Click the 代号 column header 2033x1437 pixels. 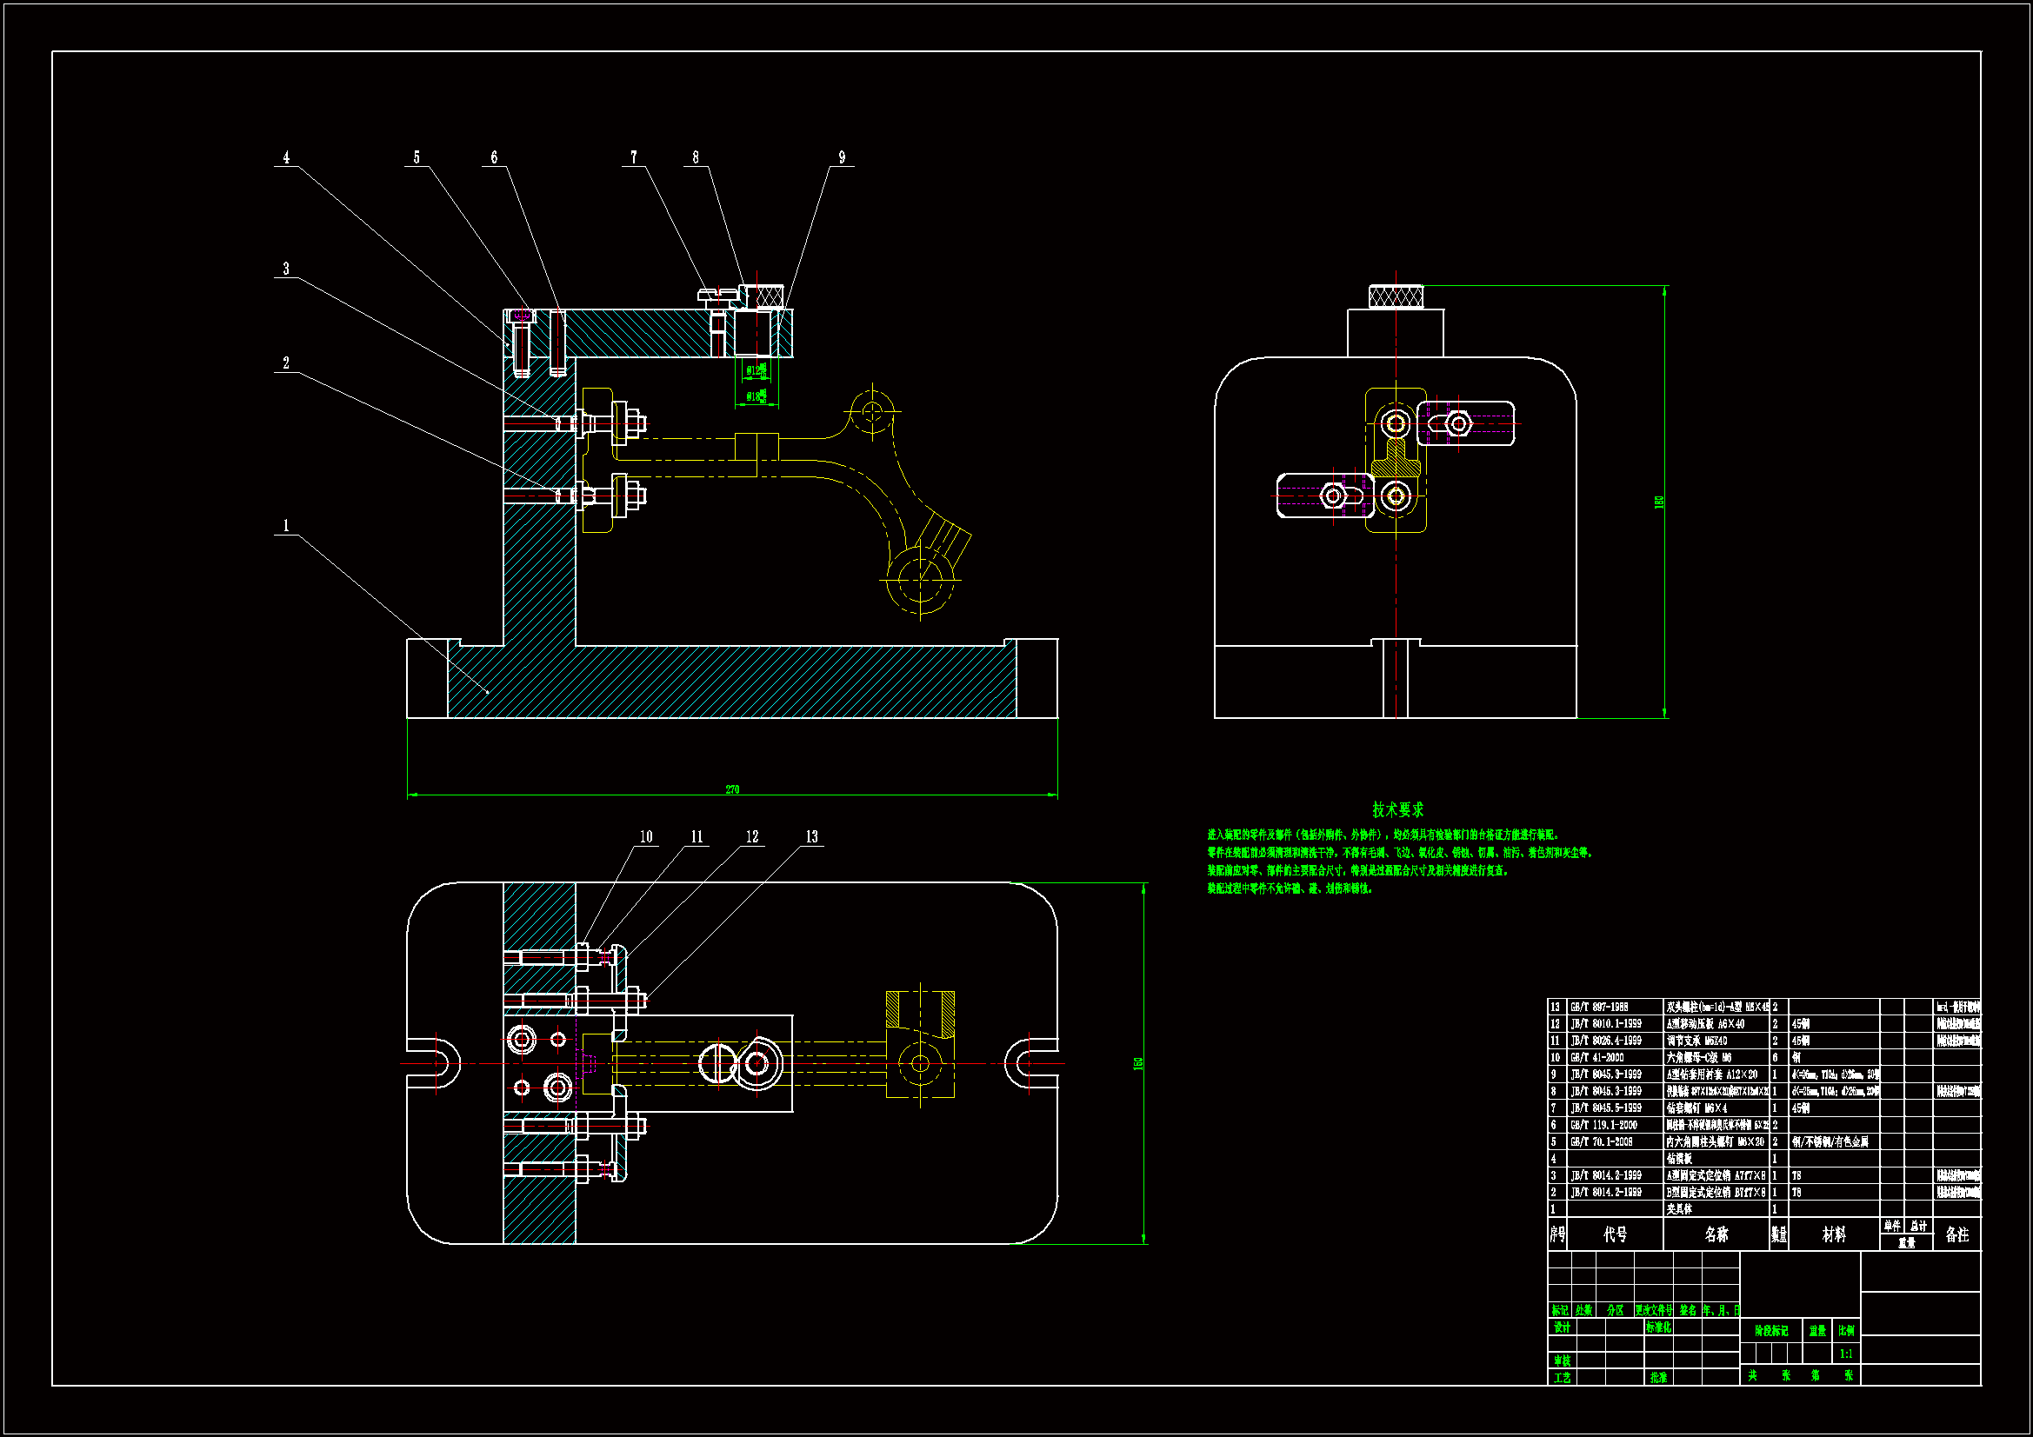tap(1615, 1234)
